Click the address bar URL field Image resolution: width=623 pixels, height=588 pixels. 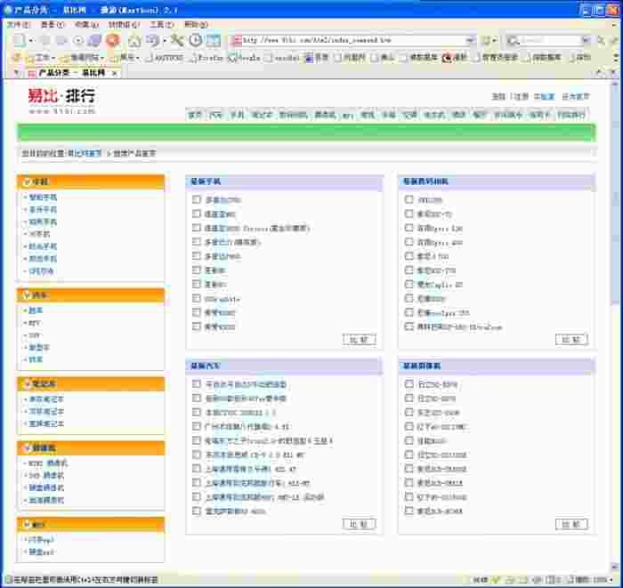click(353, 40)
